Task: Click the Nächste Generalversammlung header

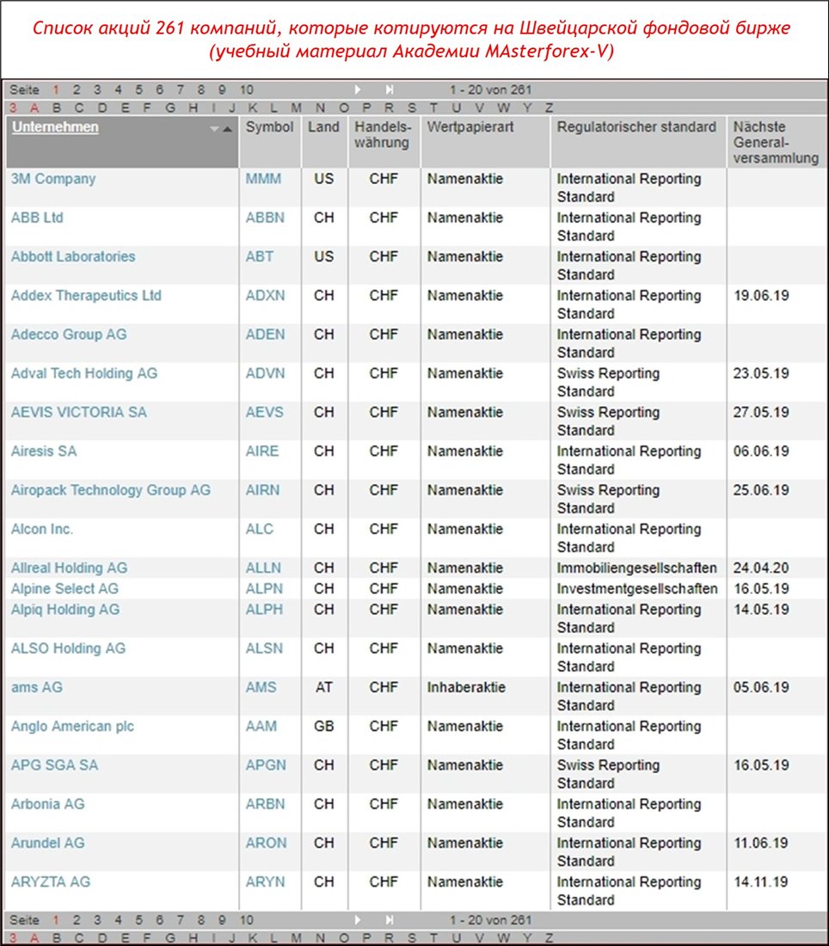Action: point(776,143)
